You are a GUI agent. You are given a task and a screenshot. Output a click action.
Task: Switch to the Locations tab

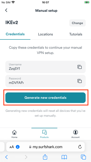point(45,34)
